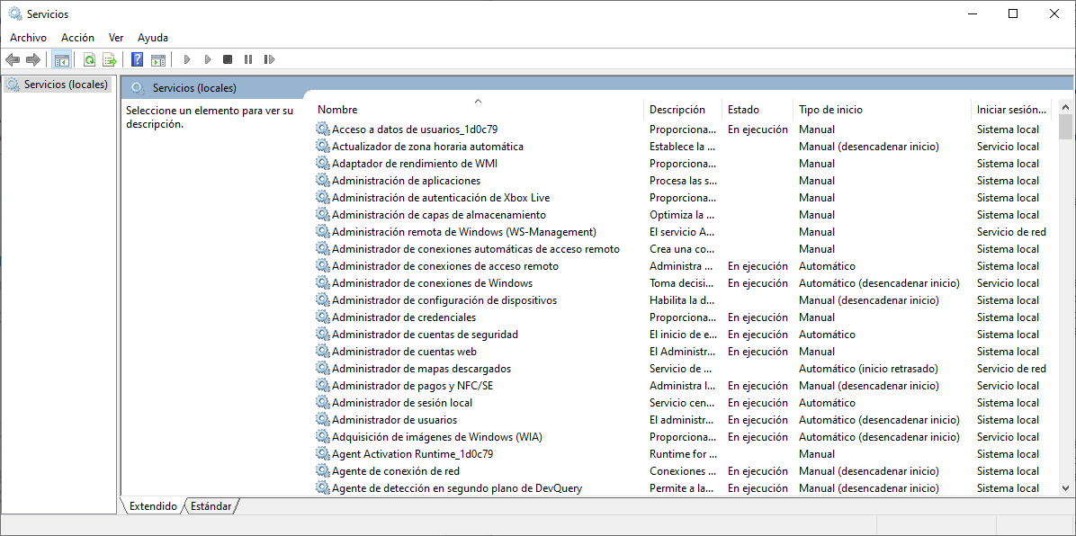Image resolution: width=1076 pixels, height=536 pixels.
Task: Select Adquisición de imágenes de Windows (WIA)
Action: coord(438,436)
